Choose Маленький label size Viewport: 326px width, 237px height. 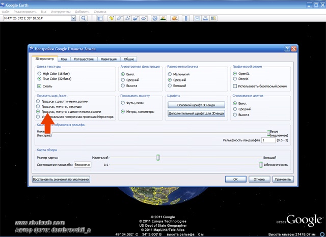tap(170, 74)
